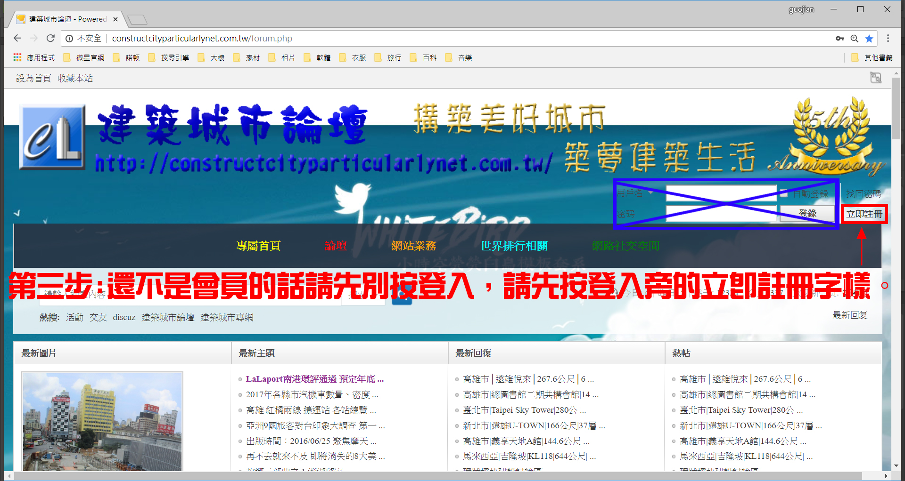Open a new browser tab

tap(137, 20)
